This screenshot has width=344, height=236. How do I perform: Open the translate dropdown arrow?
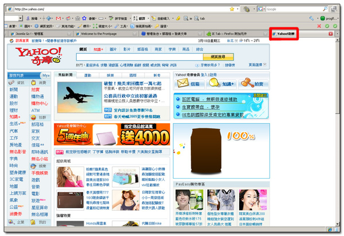(x=148, y=18)
